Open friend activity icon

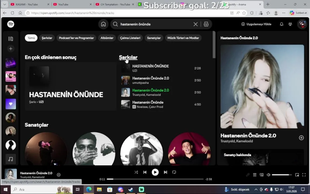(x=290, y=24)
